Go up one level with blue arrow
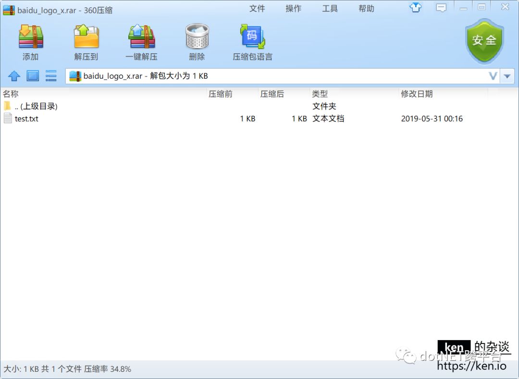This screenshot has height=379, width=519. coord(14,76)
